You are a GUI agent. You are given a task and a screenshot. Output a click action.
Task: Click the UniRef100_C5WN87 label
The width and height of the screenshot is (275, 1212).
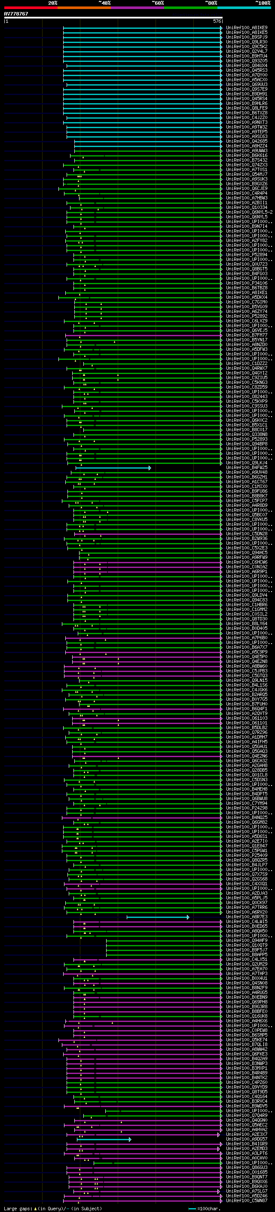247,1201
